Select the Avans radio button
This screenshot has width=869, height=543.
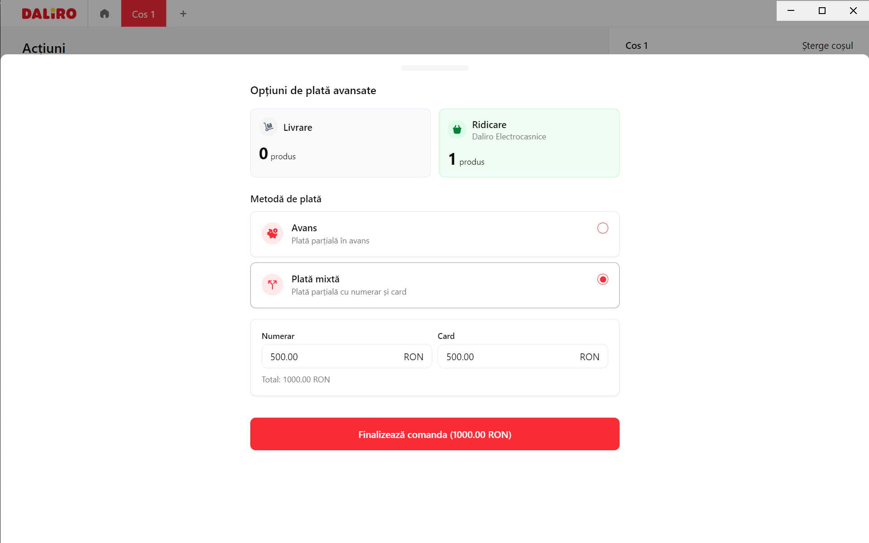tap(602, 228)
